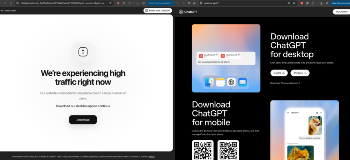Click New Chrome available in right window
This screenshot has height=160, width=350.
[x=340, y=3]
